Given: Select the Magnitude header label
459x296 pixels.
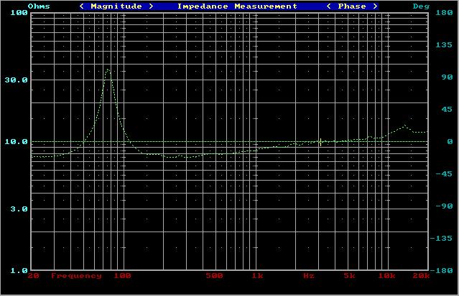Looking at the screenshot, I should tap(116, 6).
